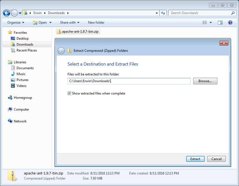Click the change view icon

(204, 23)
